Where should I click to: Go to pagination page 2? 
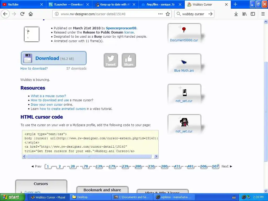tap(60, 166)
